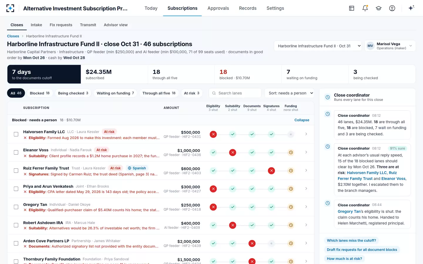This screenshot has height=264, width=423.
Task: Click the red Eligibility icon for Priya and Arun Venkatesh
Action: (x=213, y=189)
